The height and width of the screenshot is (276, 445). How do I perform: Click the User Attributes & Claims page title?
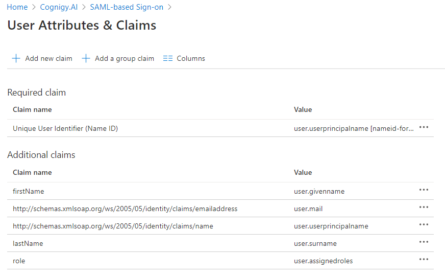pos(82,25)
